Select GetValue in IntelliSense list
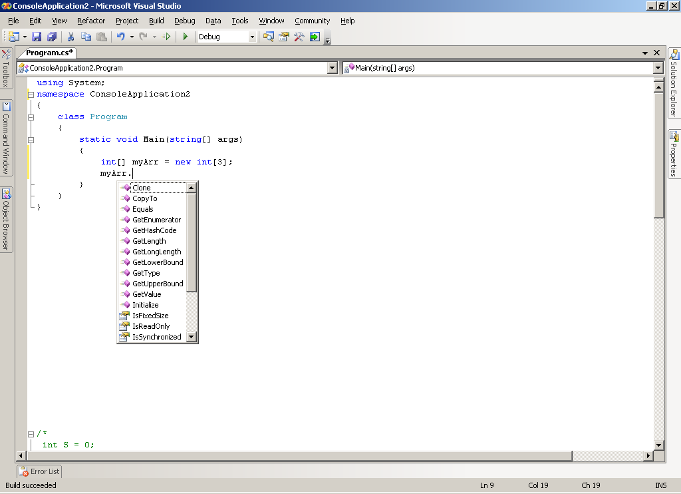The image size is (681, 494). [x=152, y=294]
